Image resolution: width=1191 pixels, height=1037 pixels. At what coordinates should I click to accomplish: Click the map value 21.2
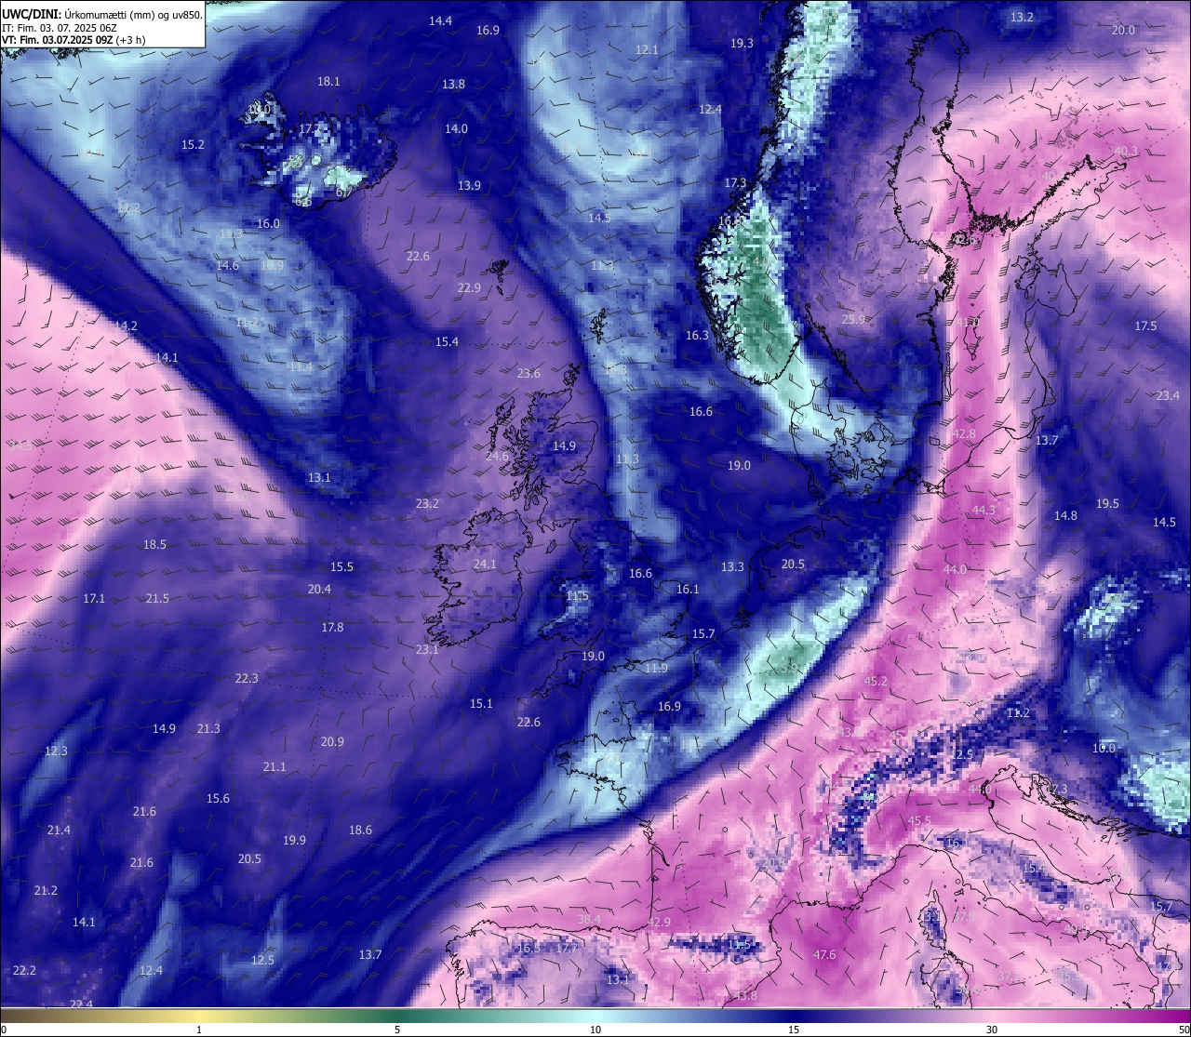tap(46, 890)
